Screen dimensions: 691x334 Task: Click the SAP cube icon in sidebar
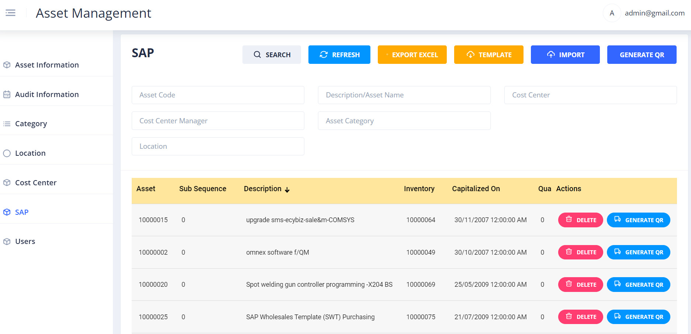pos(7,212)
